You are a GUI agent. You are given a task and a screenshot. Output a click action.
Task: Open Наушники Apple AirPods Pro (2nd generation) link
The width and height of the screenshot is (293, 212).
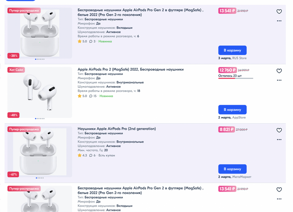pos(116,129)
